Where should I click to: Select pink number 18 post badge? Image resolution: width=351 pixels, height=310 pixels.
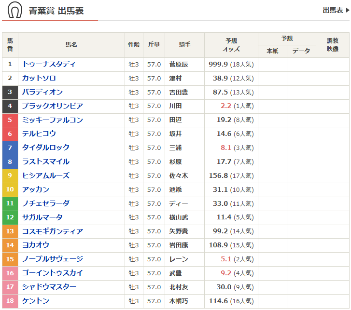[10, 301]
